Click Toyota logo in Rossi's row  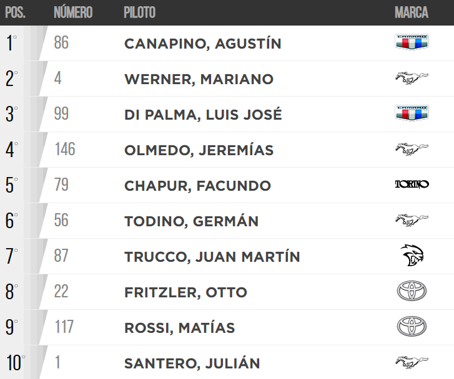(412, 327)
